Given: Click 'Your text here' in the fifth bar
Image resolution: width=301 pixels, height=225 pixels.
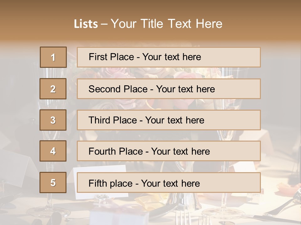Looking at the screenshot, I should 171,183.
